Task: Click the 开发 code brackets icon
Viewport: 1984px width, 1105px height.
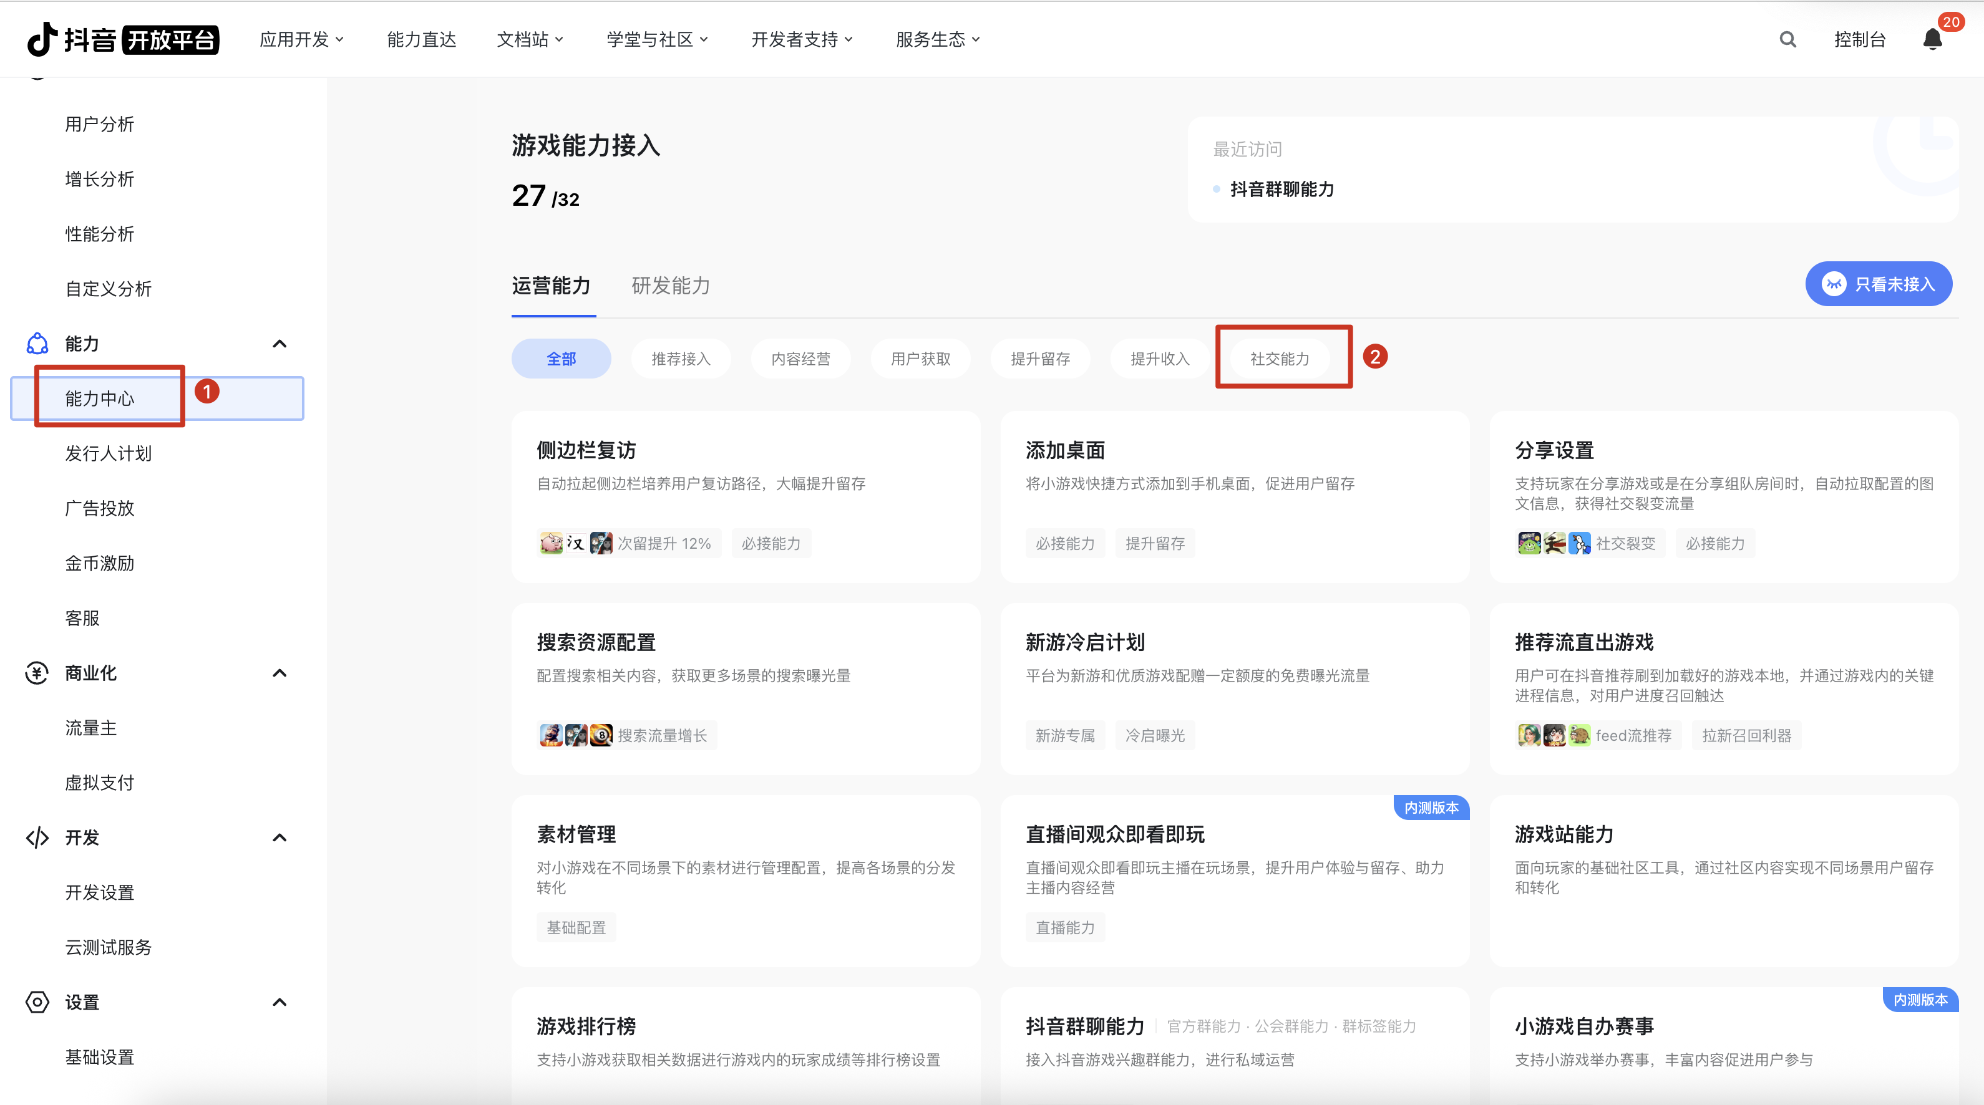Action: (x=37, y=838)
